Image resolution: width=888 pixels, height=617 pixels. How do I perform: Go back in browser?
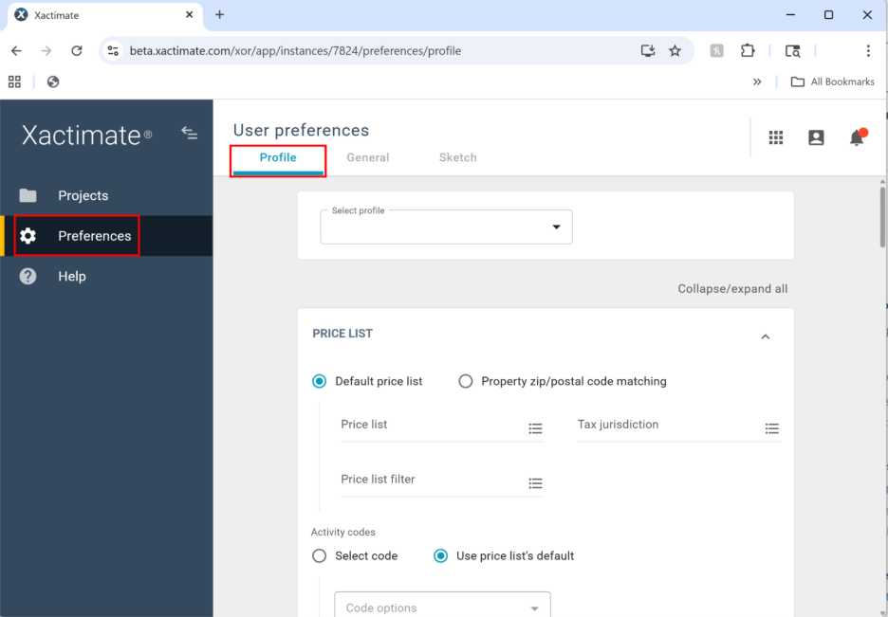pyautogui.click(x=16, y=51)
